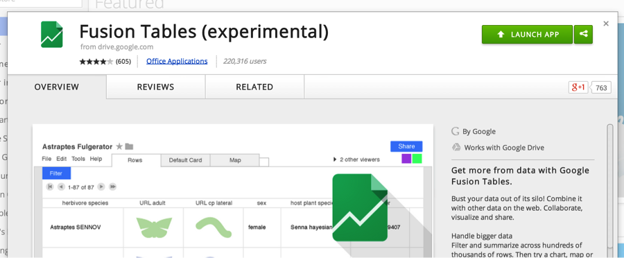Launch the Fusion Tables app
The image size is (624, 258).
pos(527,35)
